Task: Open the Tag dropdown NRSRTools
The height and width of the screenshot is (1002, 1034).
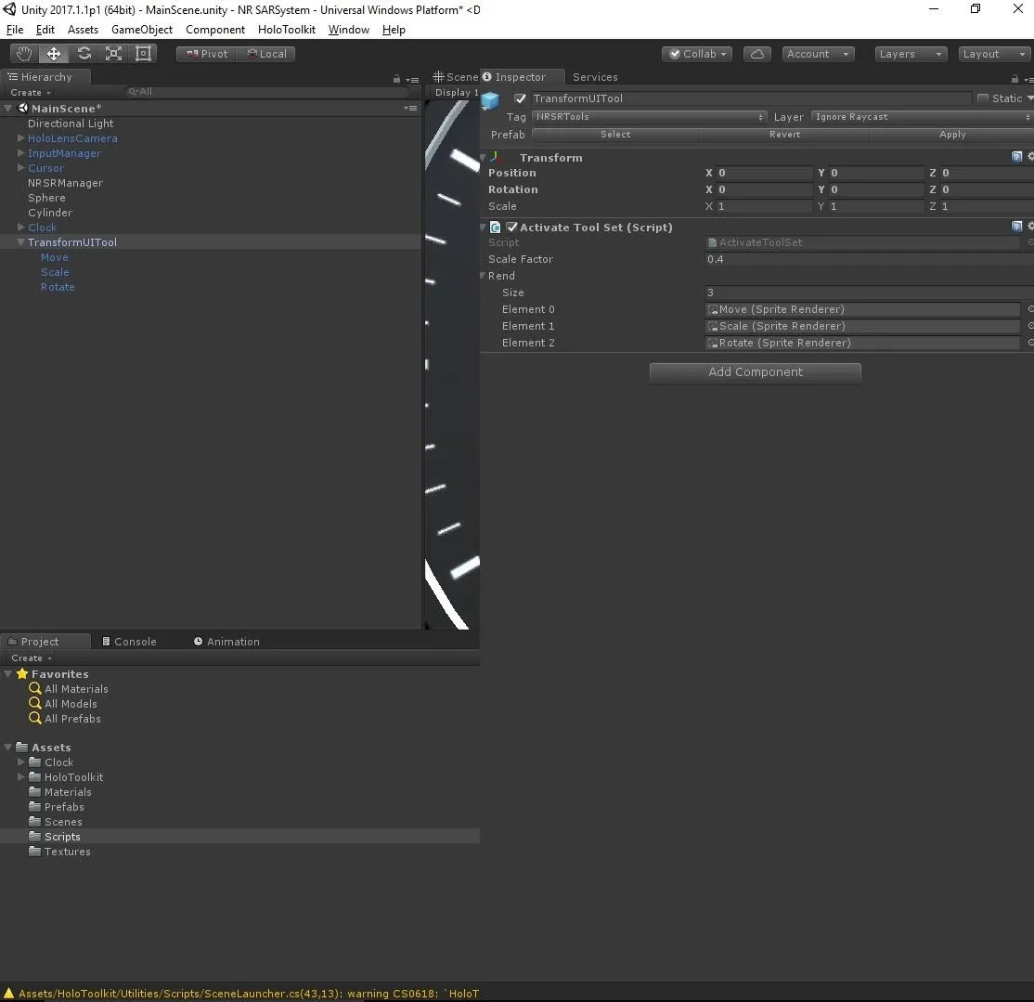Action: click(649, 117)
